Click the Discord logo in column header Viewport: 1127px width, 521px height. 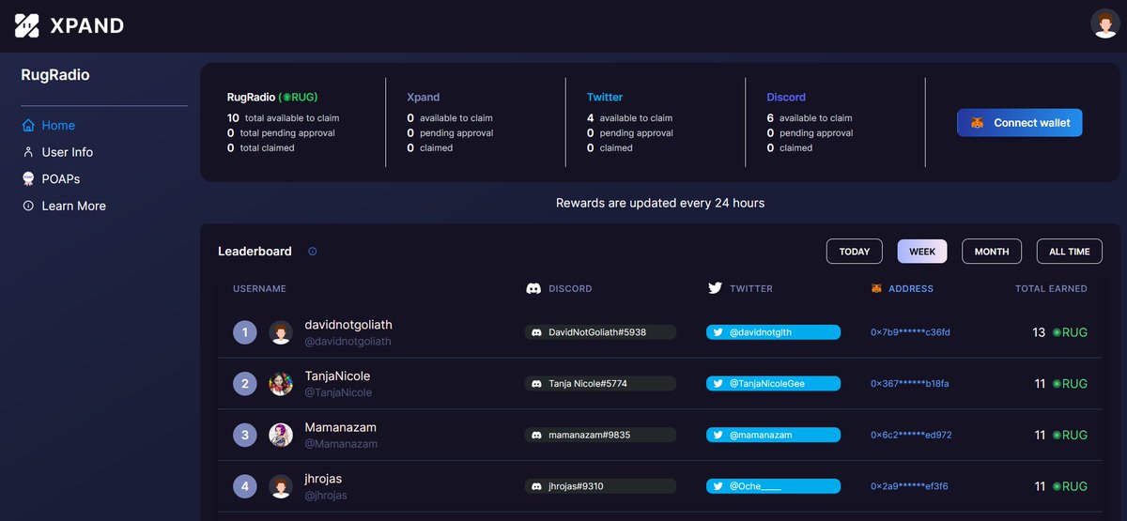[533, 288]
